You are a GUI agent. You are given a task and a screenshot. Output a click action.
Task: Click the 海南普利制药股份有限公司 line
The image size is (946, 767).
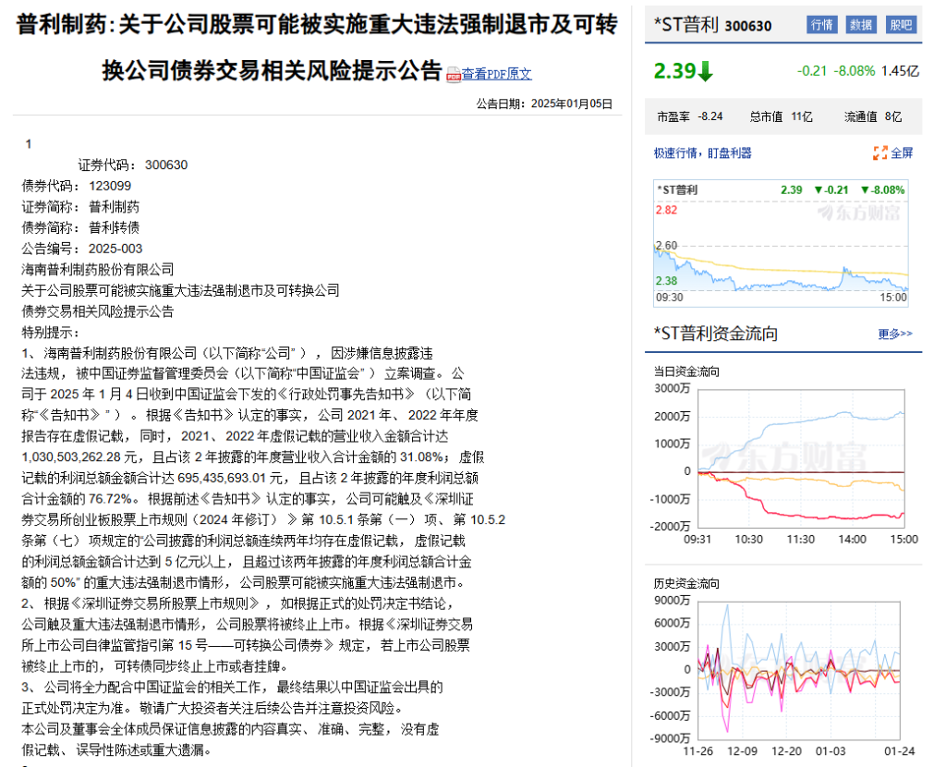point(98,270)
